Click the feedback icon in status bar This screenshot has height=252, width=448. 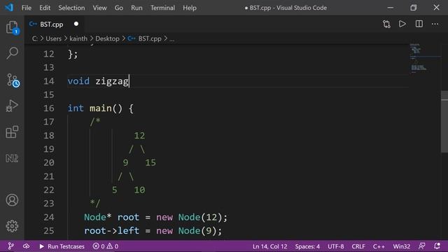click(421, 246)
